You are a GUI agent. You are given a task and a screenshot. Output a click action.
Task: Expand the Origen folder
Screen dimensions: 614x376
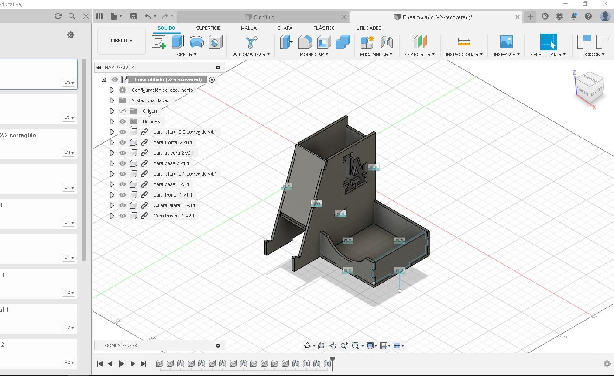112,111
